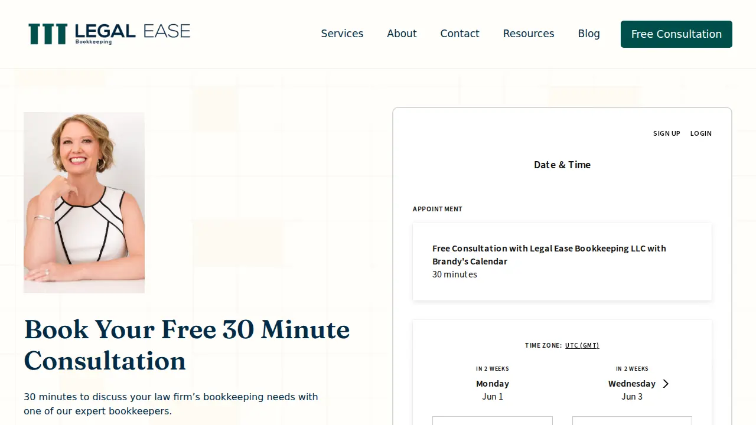
Task: Click the appointment title 'Free Consultation with Legal Ease'
Action: tap(549, 255)
